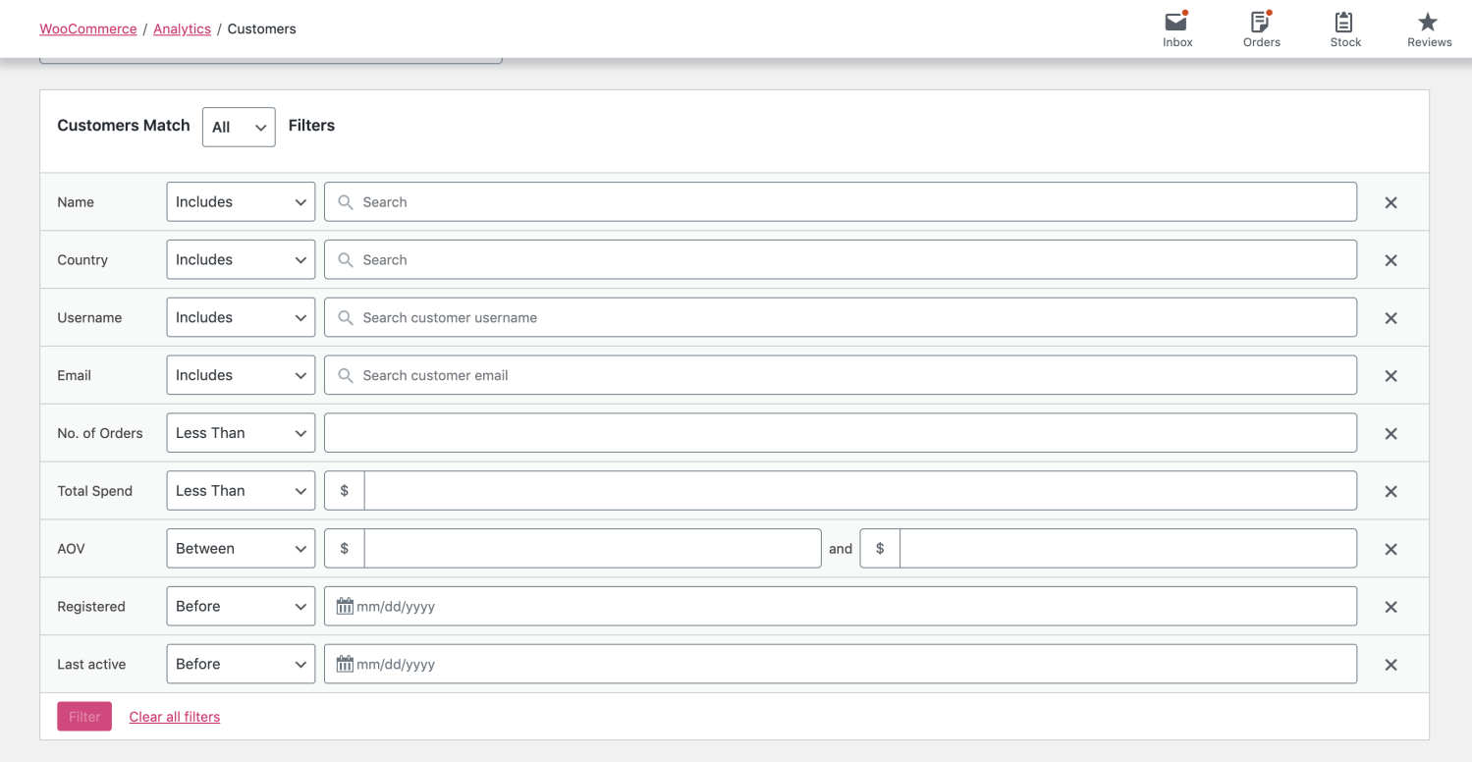Remove the Total Spend filter row

1390,491
